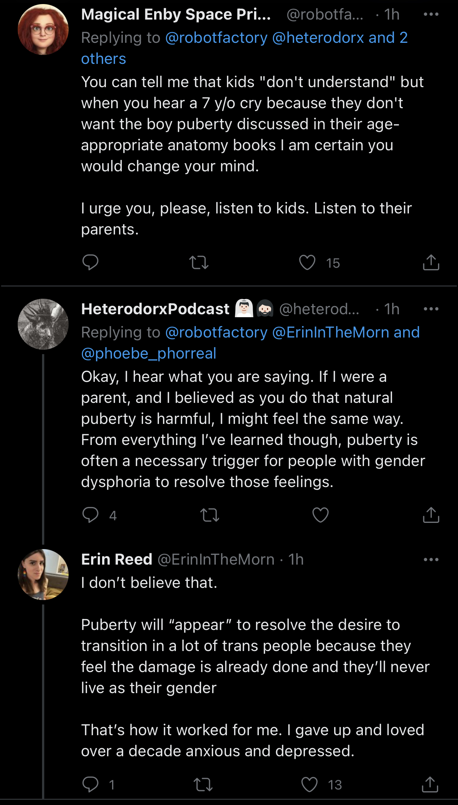Like the Magical Enby Space tweet
The image size is (458, 805).
tap(307, 263)
